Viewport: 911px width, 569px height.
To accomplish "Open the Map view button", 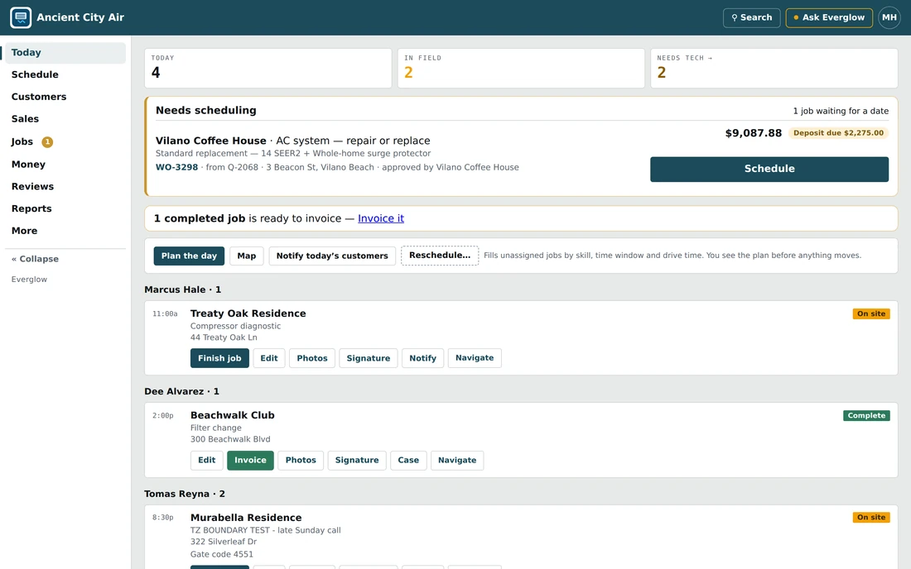I will pos(246,256).
